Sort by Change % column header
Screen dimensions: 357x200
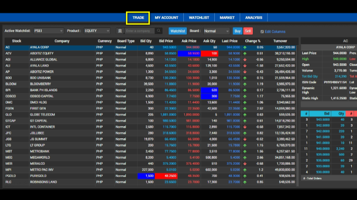[x=253, y=41]
